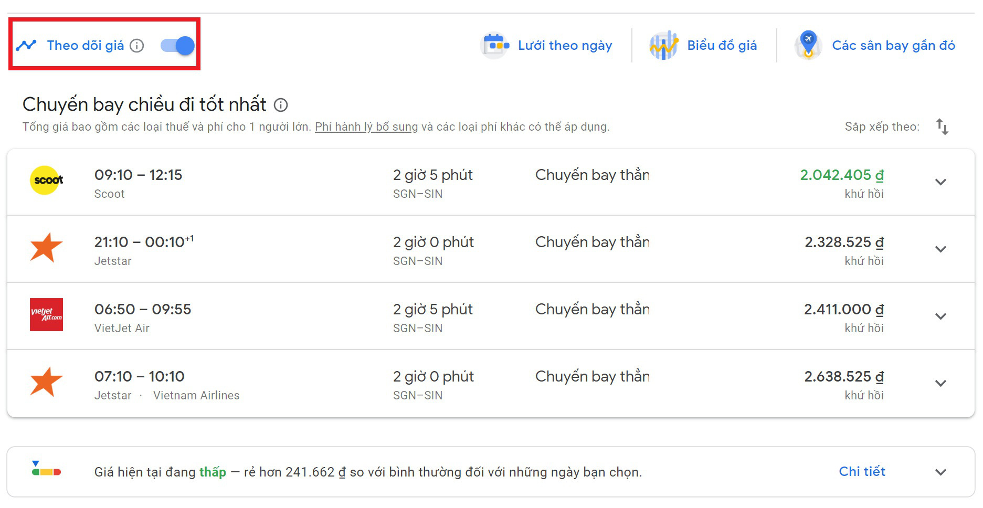
Task: Click the price level gauge icon
Action: [x=46, y=468]
